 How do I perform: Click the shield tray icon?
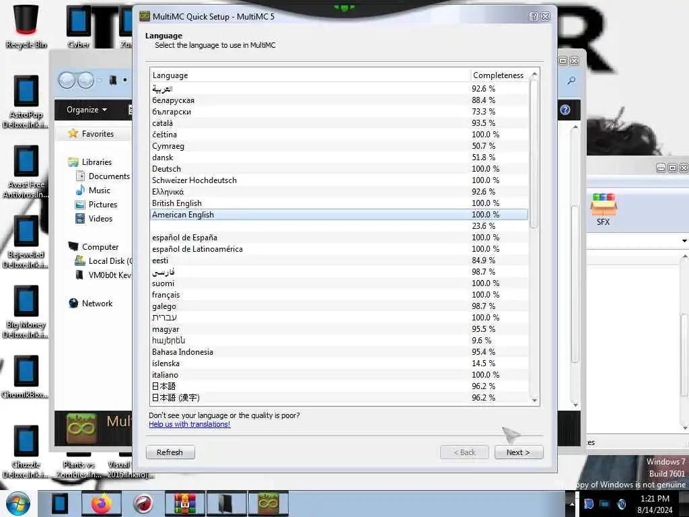click(x=589, y=504)
